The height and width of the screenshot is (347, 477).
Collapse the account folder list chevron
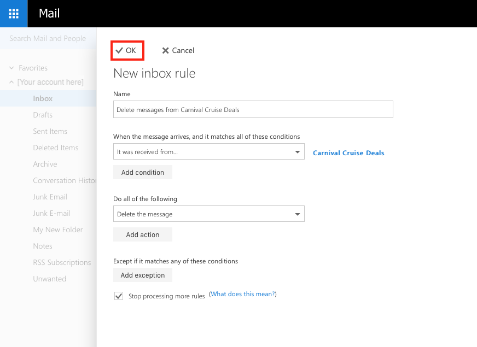click(11, 83)
